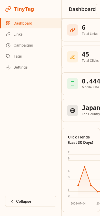
Task: Open the Dashboard menu item
Action: coord(31,23)
